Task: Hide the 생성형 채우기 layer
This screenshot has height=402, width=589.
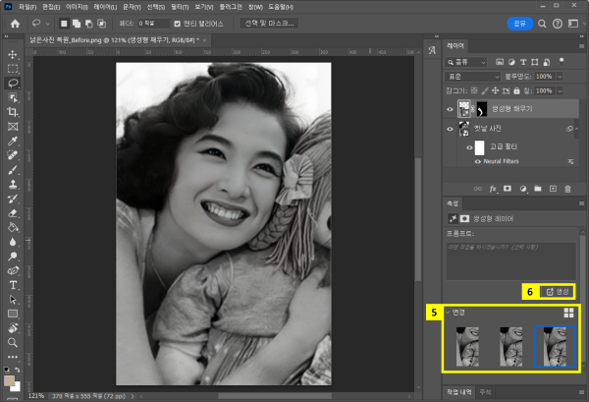Action: (451, 111)
